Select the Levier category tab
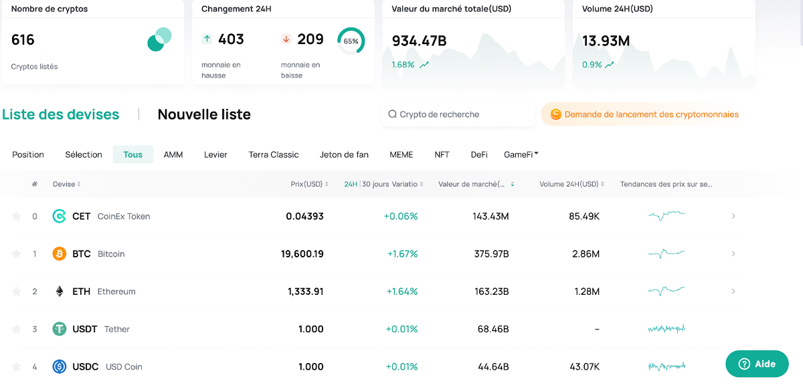Screen dimensions: 803x385 tap(215, 154)
